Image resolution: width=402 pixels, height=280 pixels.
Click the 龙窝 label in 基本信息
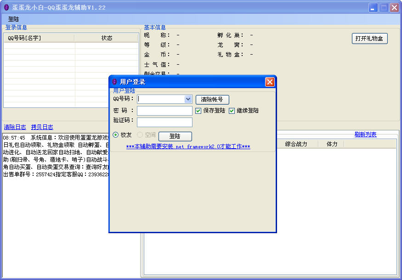(230, 45)
